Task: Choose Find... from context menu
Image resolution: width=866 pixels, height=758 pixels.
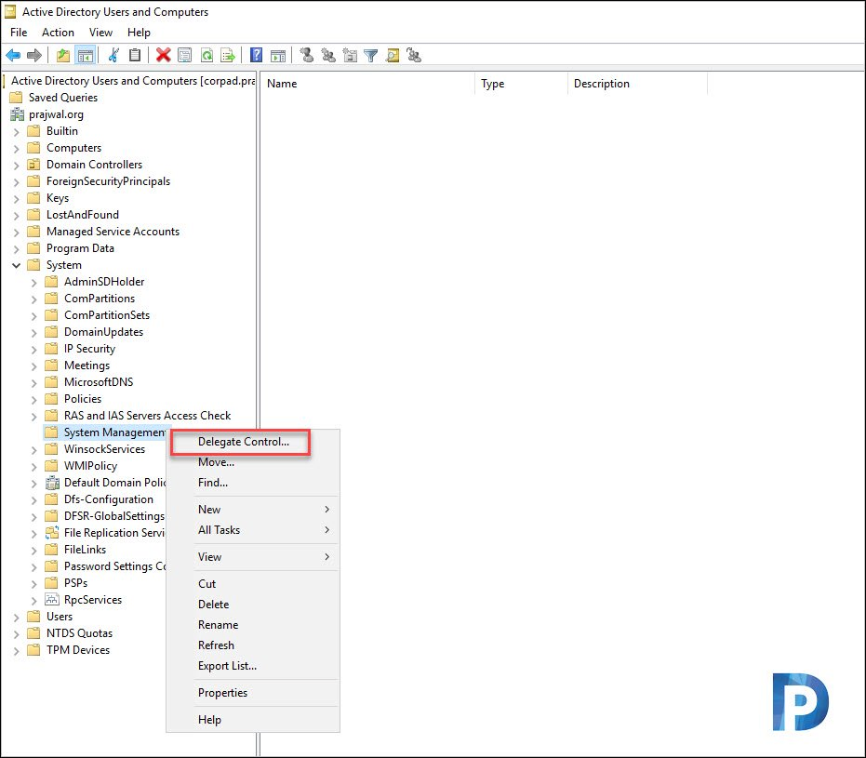Action: [x=253, y=483]
